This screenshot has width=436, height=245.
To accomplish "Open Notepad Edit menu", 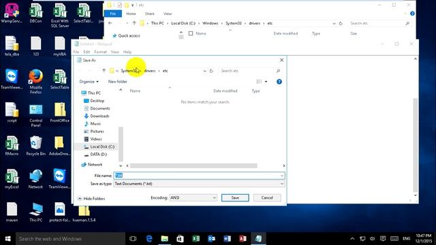I will [87, 52].
